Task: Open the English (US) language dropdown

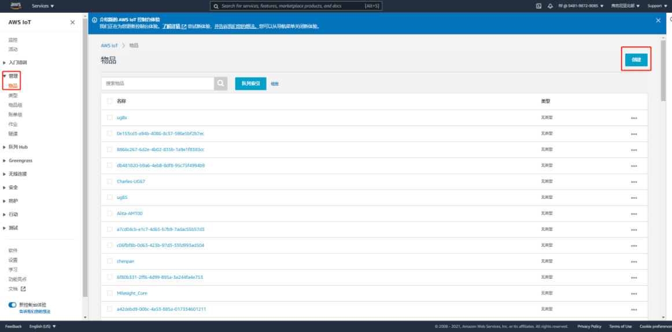Action: point(42,326)
